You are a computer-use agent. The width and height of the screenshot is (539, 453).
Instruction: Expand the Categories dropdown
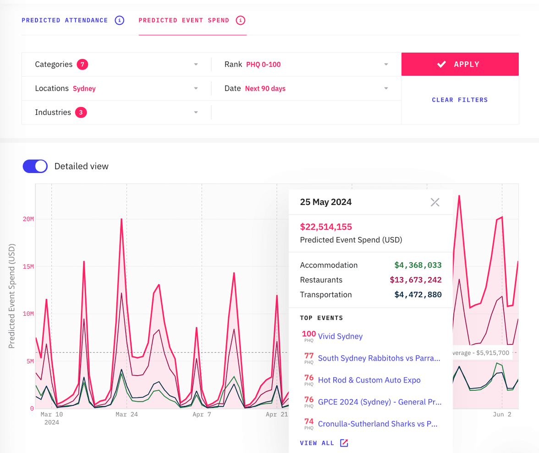(196, 65)
